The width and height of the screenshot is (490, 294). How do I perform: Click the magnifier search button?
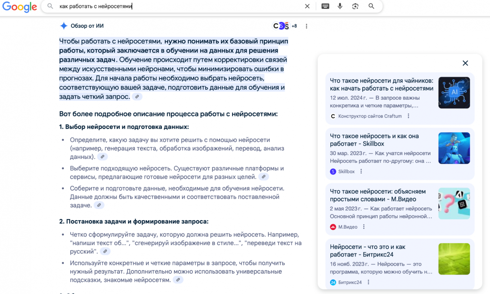coord(371,6)
